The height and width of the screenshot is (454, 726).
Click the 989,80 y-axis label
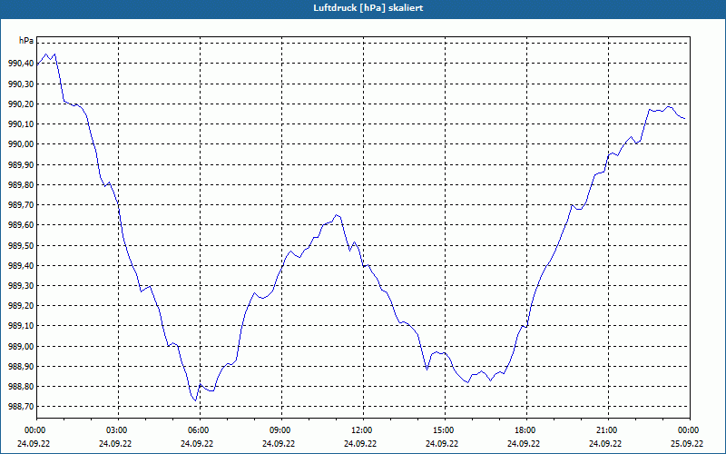[x=21, y=185]
